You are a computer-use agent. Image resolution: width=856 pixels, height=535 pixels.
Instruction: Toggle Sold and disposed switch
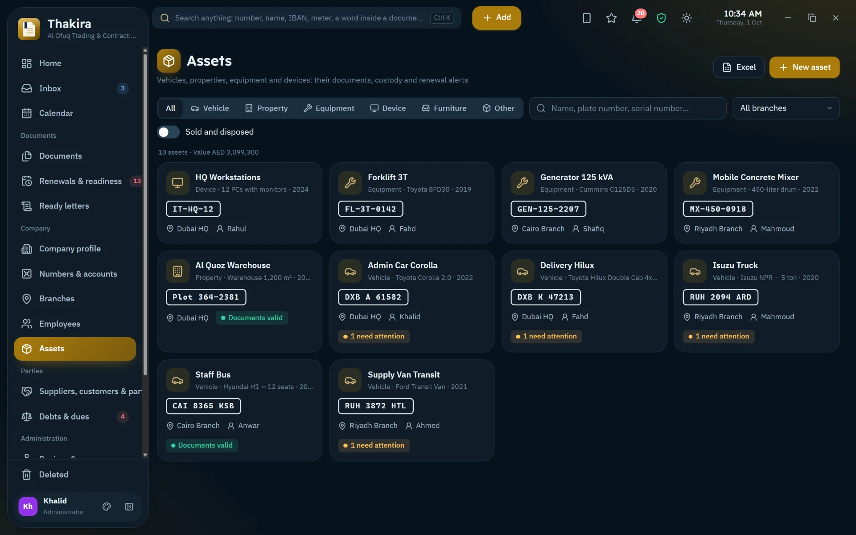click(168, 132)
